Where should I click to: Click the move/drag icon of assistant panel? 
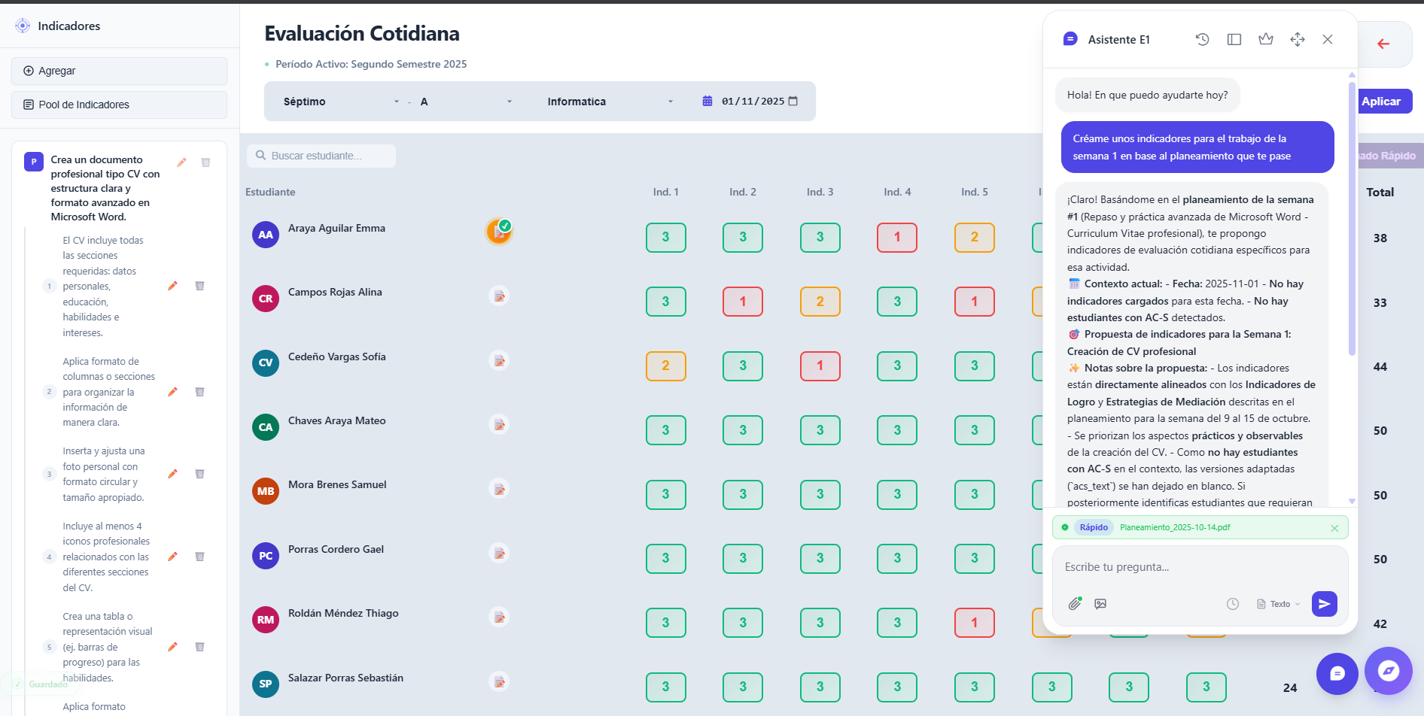pos(1298,39)
